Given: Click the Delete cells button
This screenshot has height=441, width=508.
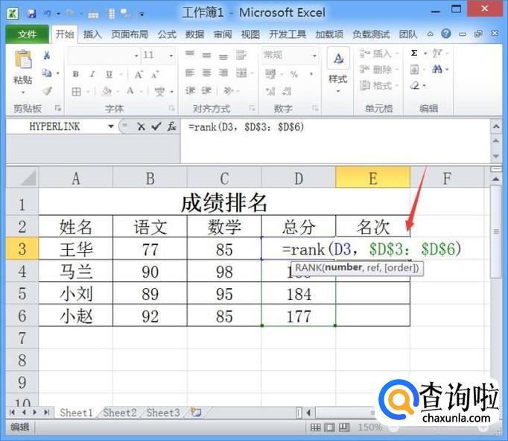Looking at the screenshot, I should tap(378, 69).
